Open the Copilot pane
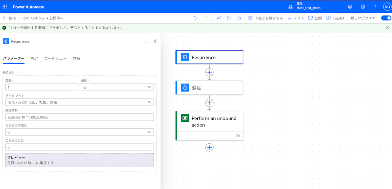 click(x=335, y=18)
